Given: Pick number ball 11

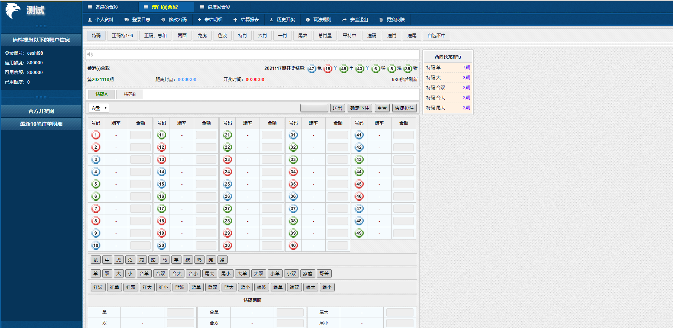Looking at the screenshot, I should [x=162, y=135].
